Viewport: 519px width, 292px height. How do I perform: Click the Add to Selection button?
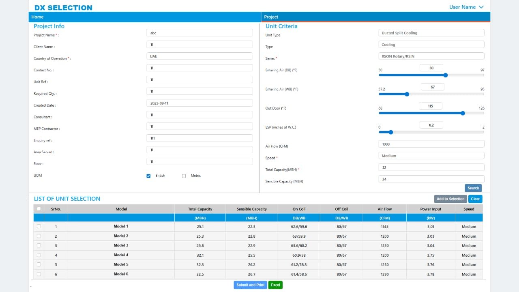450,199
